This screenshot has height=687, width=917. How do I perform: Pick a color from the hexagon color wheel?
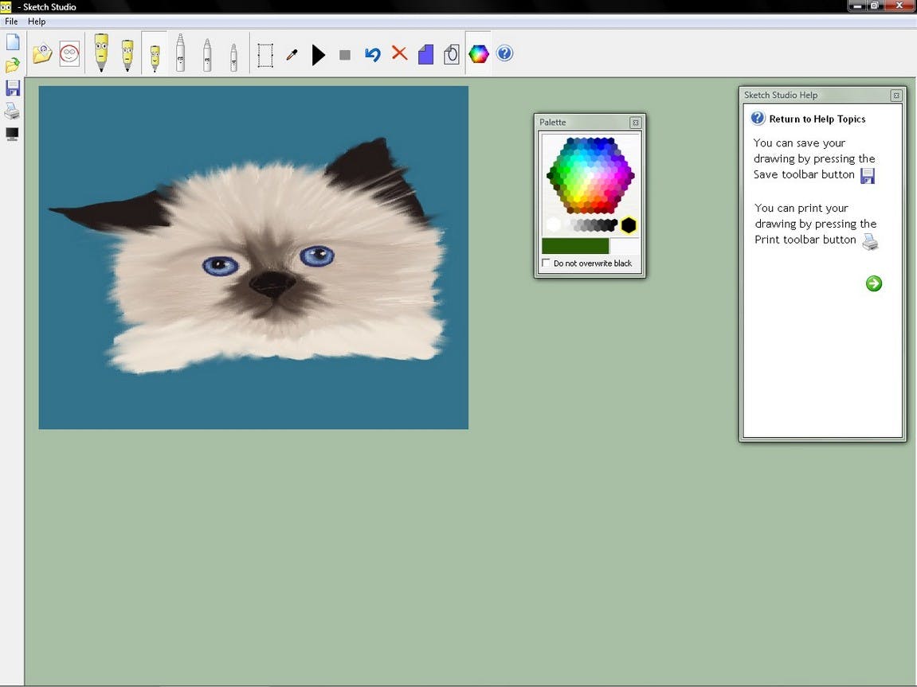click(590, 174)
